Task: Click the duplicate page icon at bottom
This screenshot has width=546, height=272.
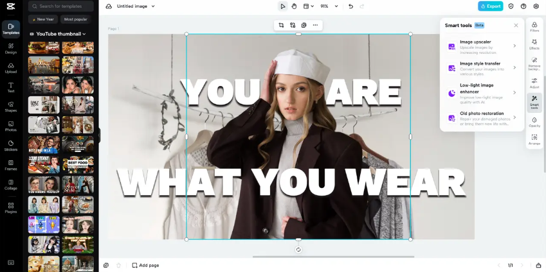Action: pyautogui.click(x=106, y=266)
